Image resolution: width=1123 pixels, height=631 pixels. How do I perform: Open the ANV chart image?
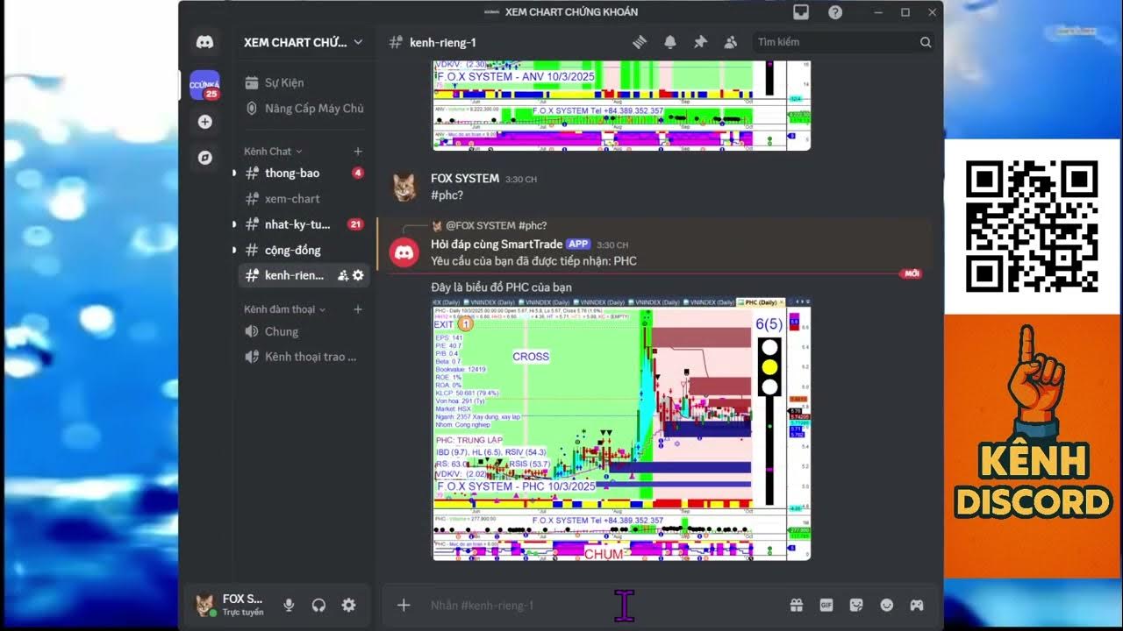tap(622, 105)
